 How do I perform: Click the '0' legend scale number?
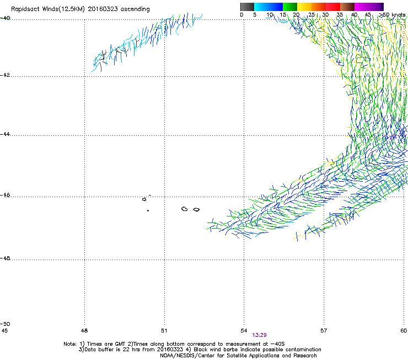pos(241,15)
